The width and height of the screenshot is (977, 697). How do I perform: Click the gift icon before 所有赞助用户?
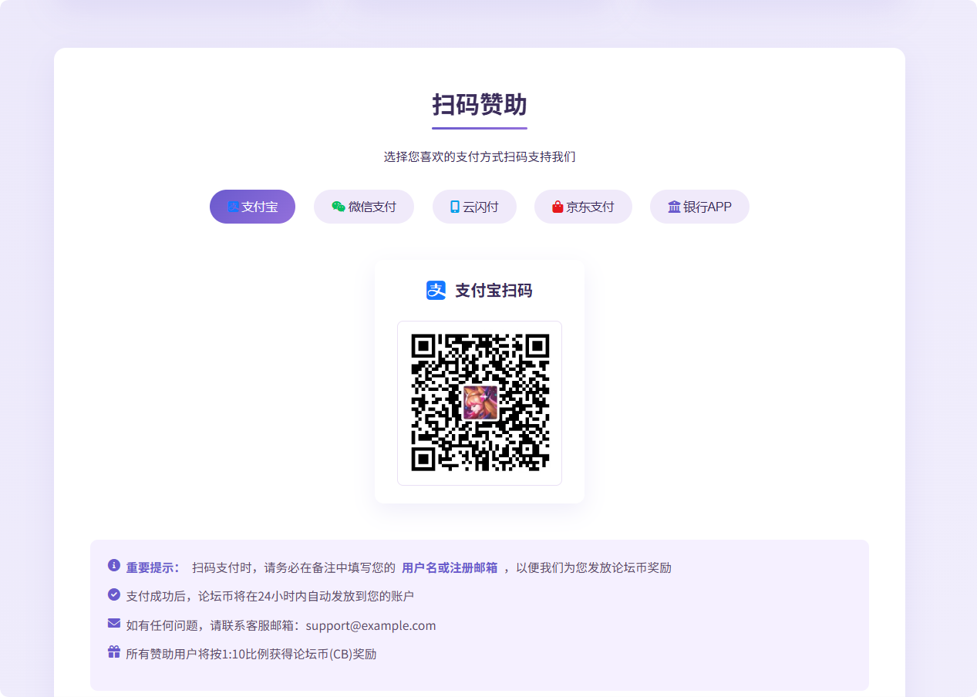[x=114, y=652]
